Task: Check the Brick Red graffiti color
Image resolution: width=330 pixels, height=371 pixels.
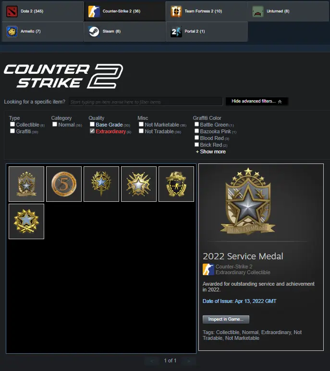Action: (196, 144)
